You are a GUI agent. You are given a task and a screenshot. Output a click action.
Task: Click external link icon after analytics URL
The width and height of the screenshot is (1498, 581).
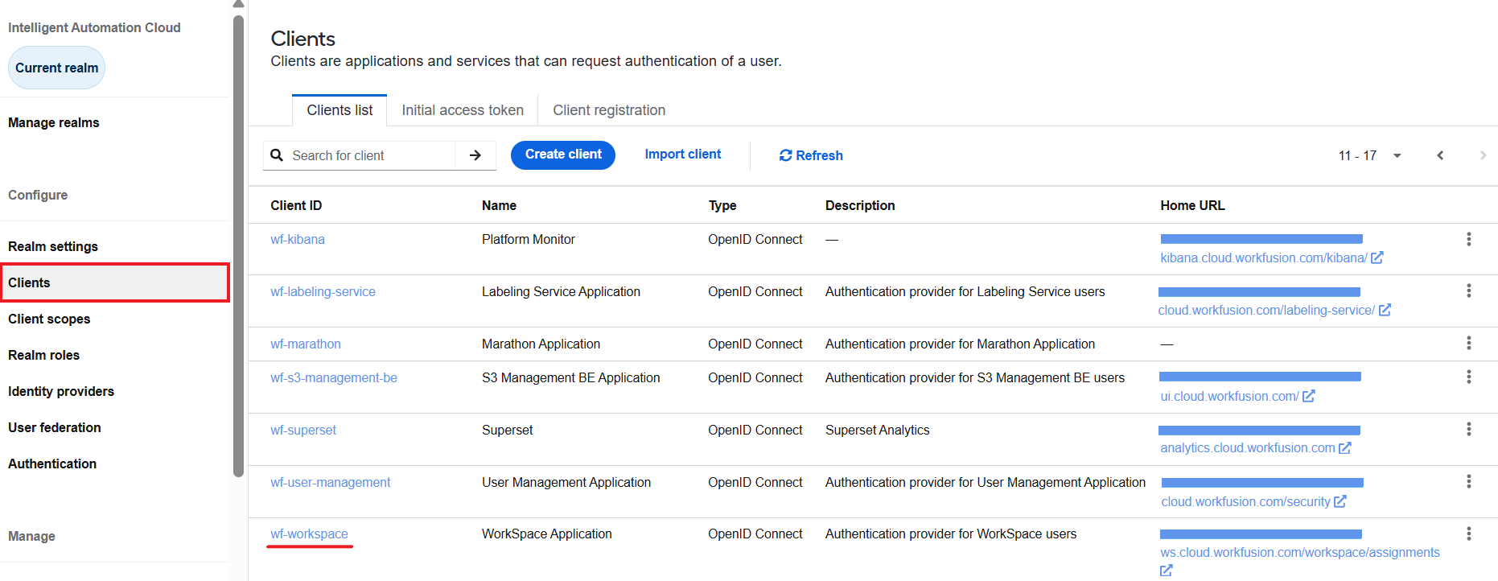coord(1345,448)
